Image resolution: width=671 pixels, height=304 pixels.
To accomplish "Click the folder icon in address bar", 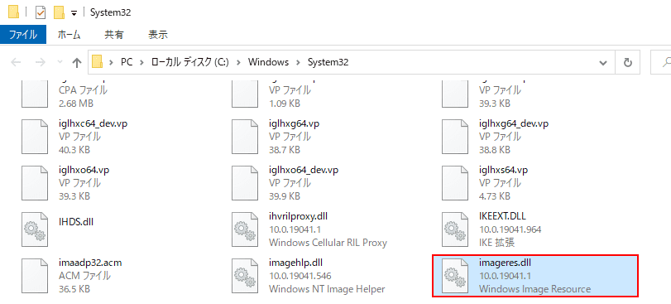I will pos(98,62).
